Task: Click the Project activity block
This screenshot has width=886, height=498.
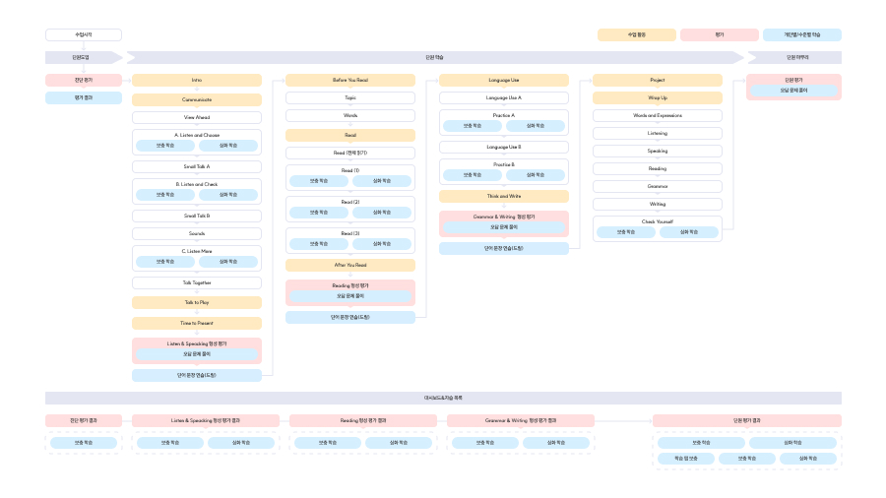Action: click(658, 80)
